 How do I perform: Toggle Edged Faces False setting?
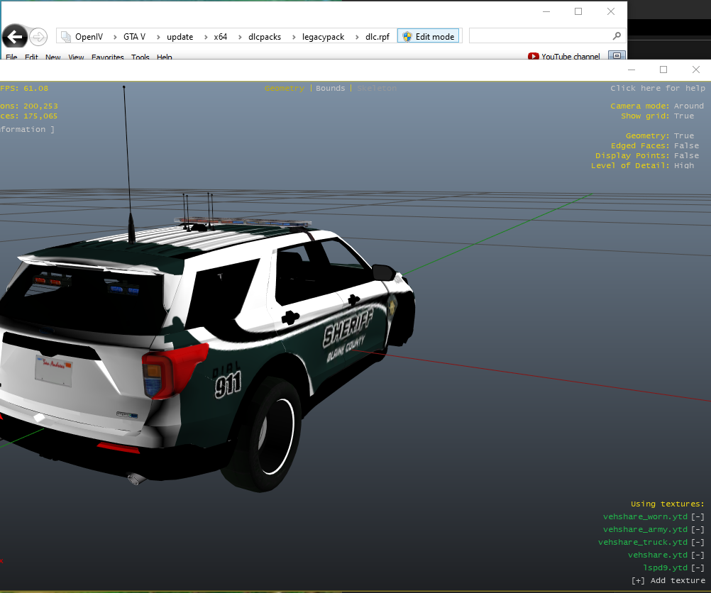tap(686, 145)
